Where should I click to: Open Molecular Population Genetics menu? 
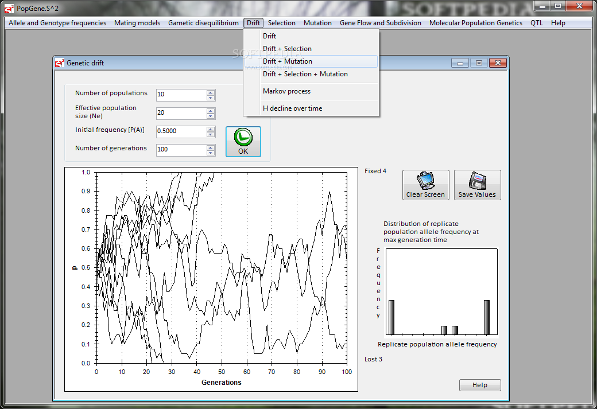475,23
